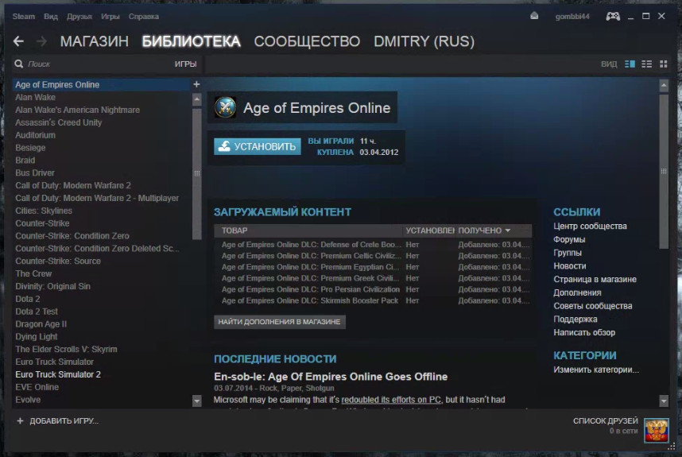Switch to the МАГАЗИН tab
682x457 pixels.
pos(95,41)
